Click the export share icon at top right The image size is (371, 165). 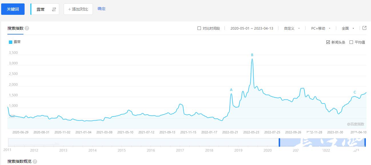[364, 28]
